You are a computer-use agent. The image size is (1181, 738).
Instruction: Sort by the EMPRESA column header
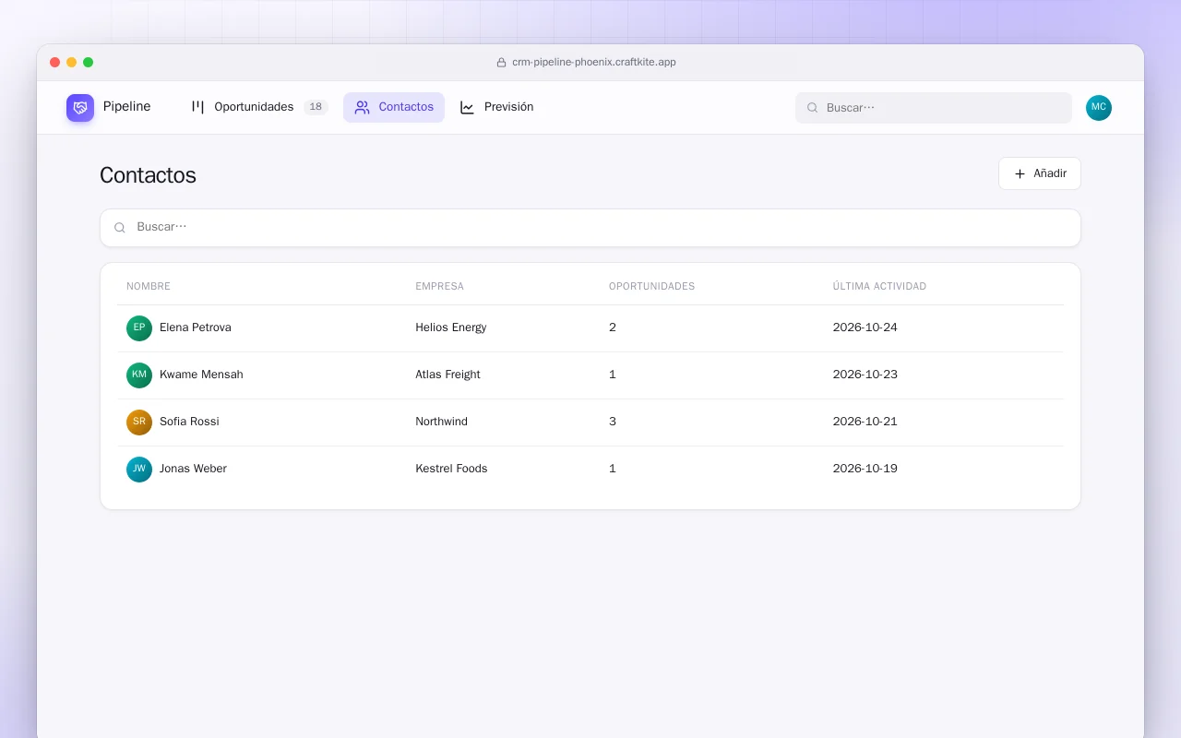[440, 286]
